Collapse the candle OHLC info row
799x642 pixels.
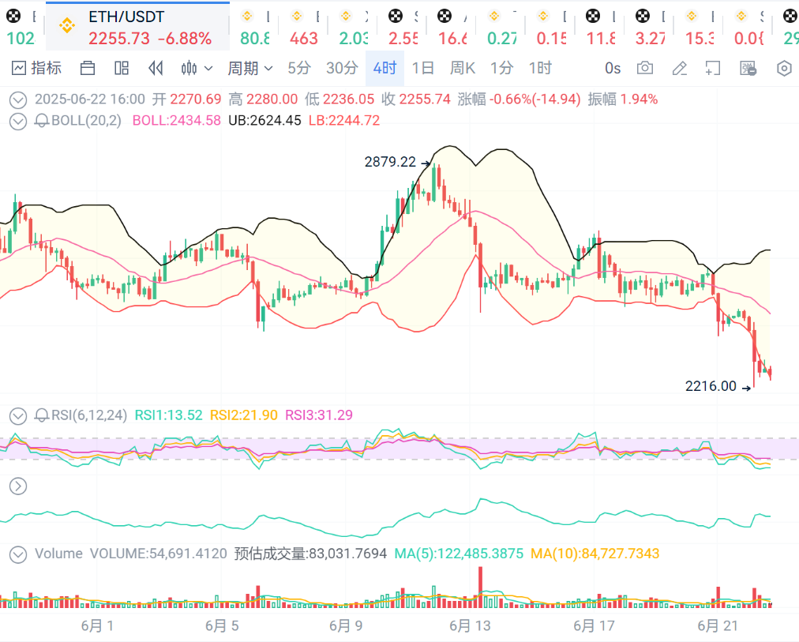(18, 99)
